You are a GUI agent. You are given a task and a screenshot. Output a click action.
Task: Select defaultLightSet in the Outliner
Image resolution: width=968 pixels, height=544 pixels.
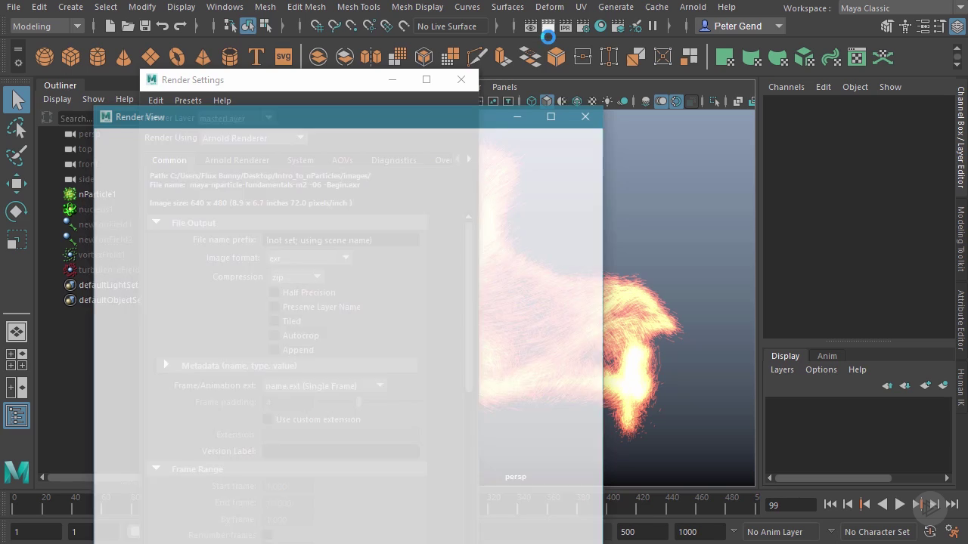(x=108, y=285)
